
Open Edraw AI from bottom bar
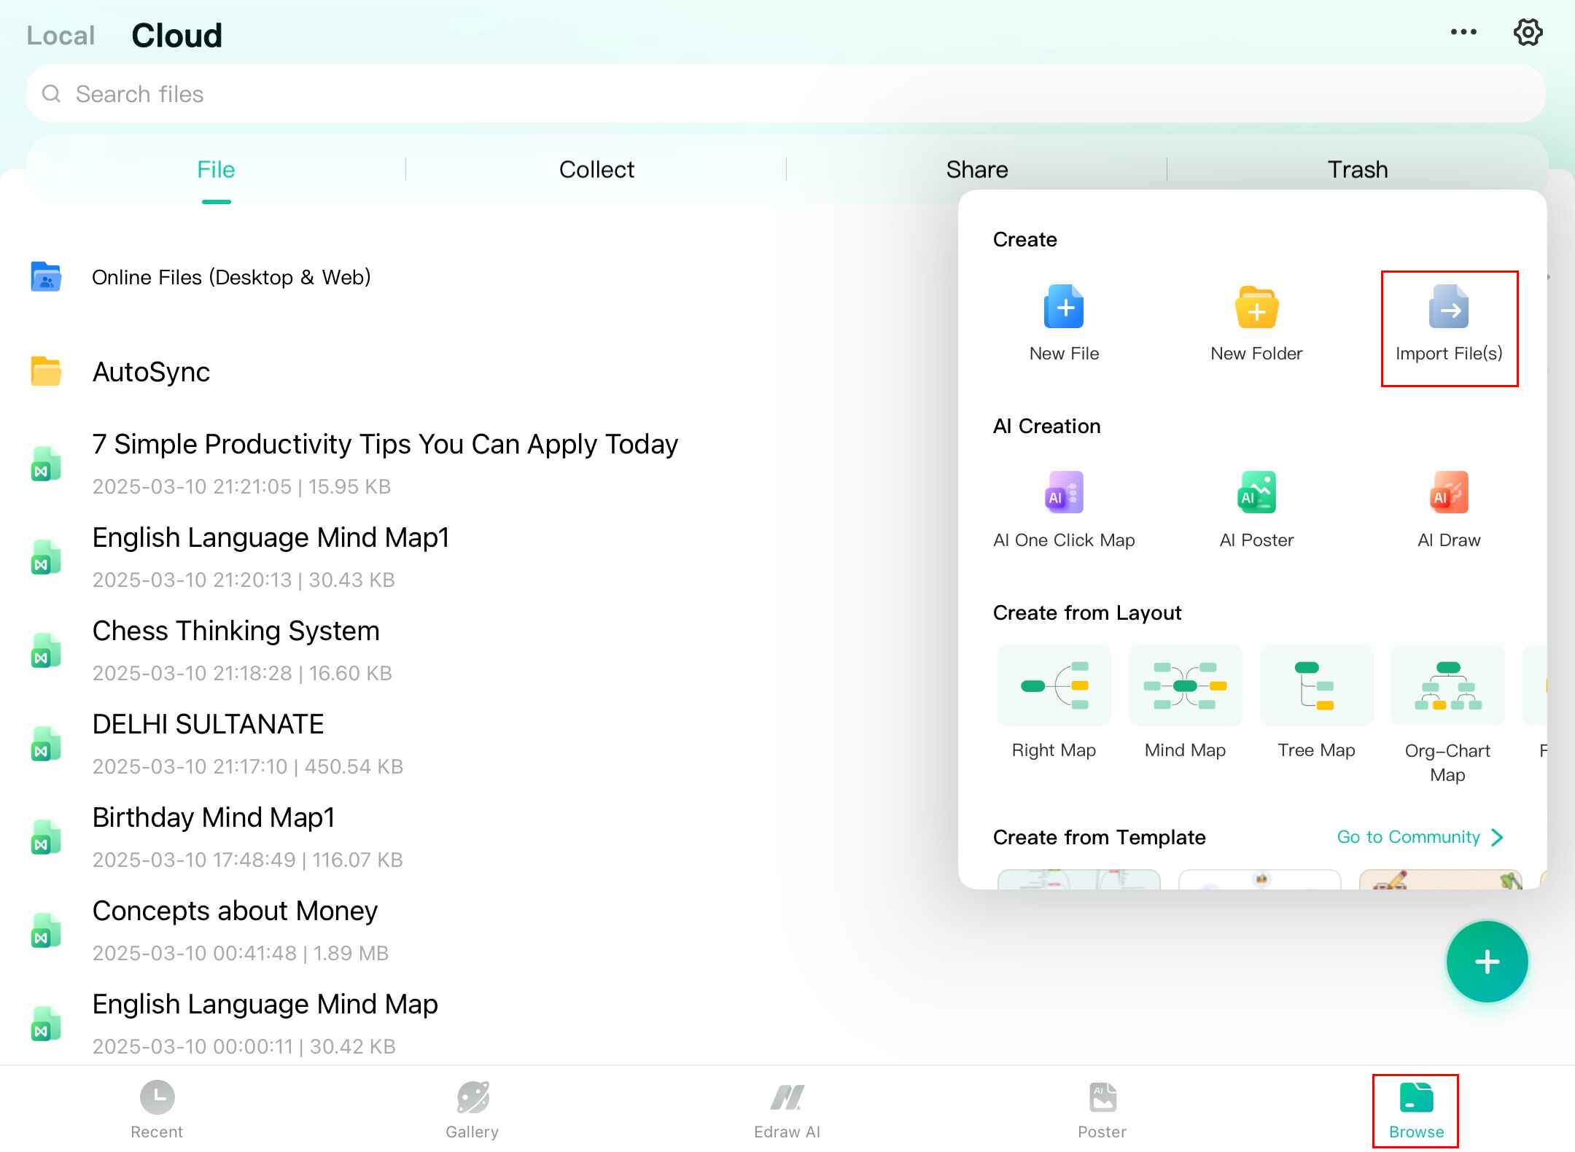point(787,1110)
